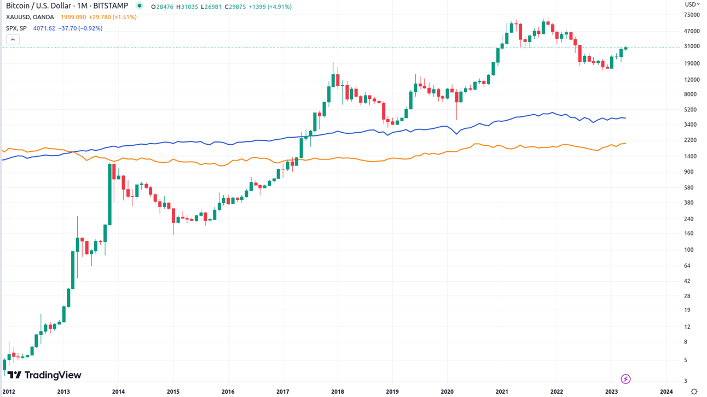Click the 31000 price scale label
Screen dimensions: 707x397
692,46
